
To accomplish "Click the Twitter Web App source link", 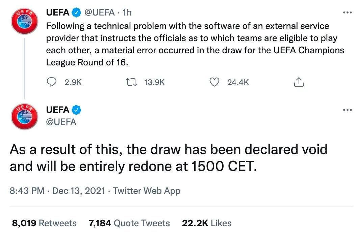I will coord(147,191).
